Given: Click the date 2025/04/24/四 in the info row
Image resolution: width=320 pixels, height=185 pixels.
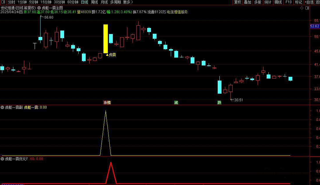Looking at the screenshot, I should pyautogui.click(x=11, y=12).
